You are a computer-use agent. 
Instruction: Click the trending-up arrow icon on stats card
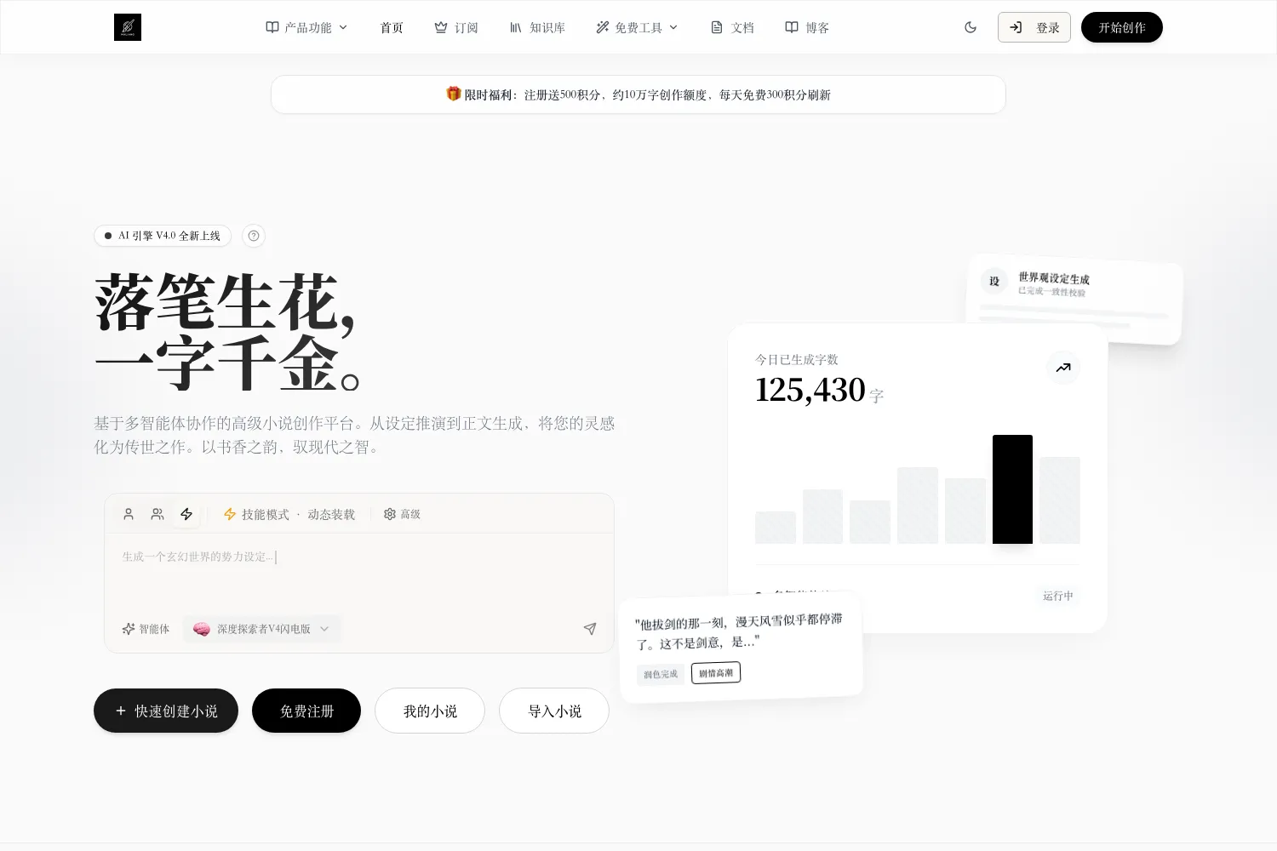click(1063, 368)
